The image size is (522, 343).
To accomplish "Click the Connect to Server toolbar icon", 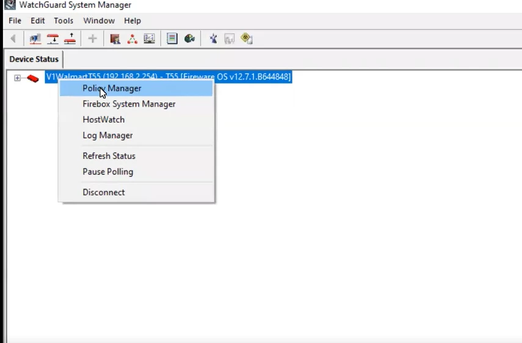I will (35, 39).
